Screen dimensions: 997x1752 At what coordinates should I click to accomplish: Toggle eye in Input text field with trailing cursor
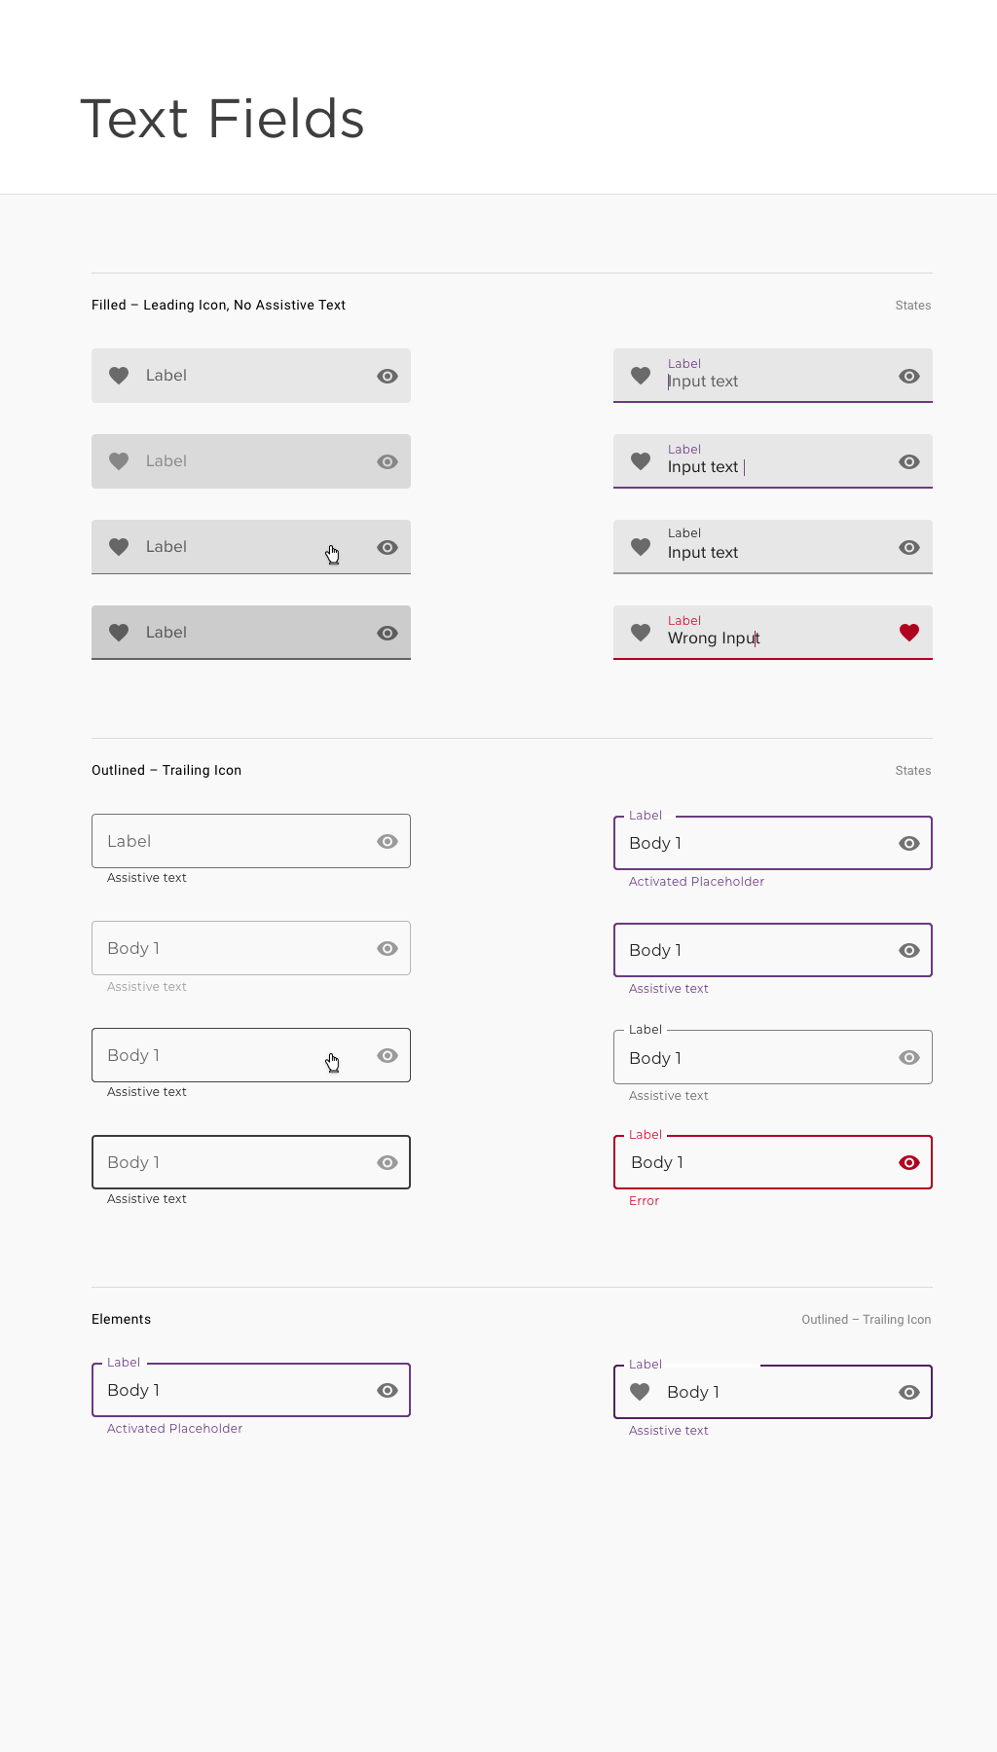[909, 461]
